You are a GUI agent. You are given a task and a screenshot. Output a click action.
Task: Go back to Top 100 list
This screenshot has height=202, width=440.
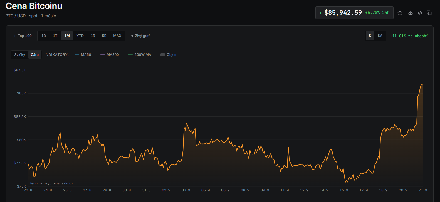click(x=23, y=36)
